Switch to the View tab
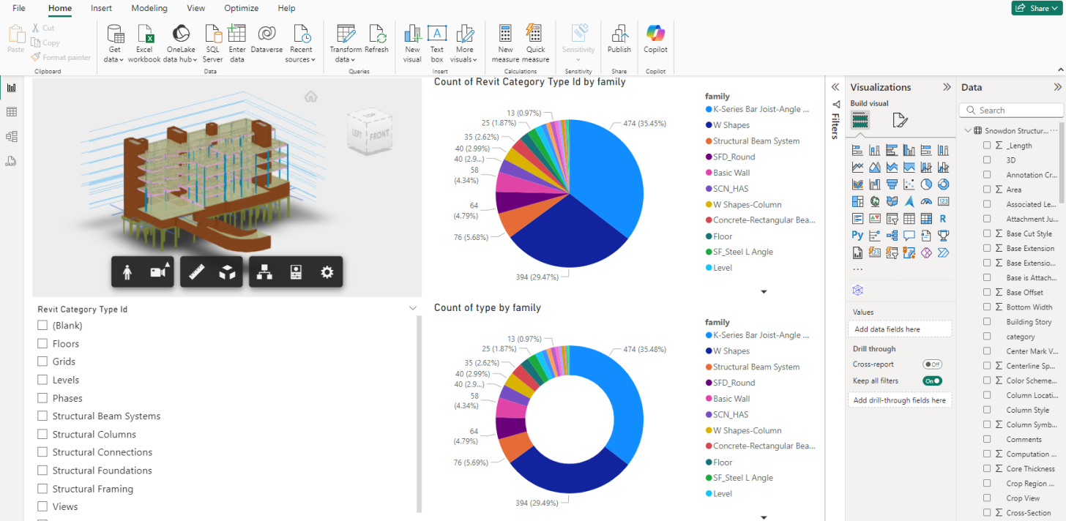 (x=196, y=8)
